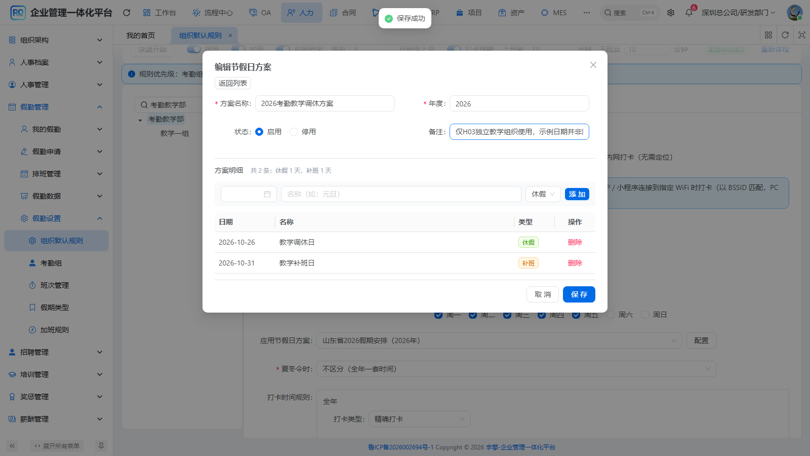Viewport: 810px width, 456px height.
Task: Open the notification bell icon
Action: click(689, 13)
